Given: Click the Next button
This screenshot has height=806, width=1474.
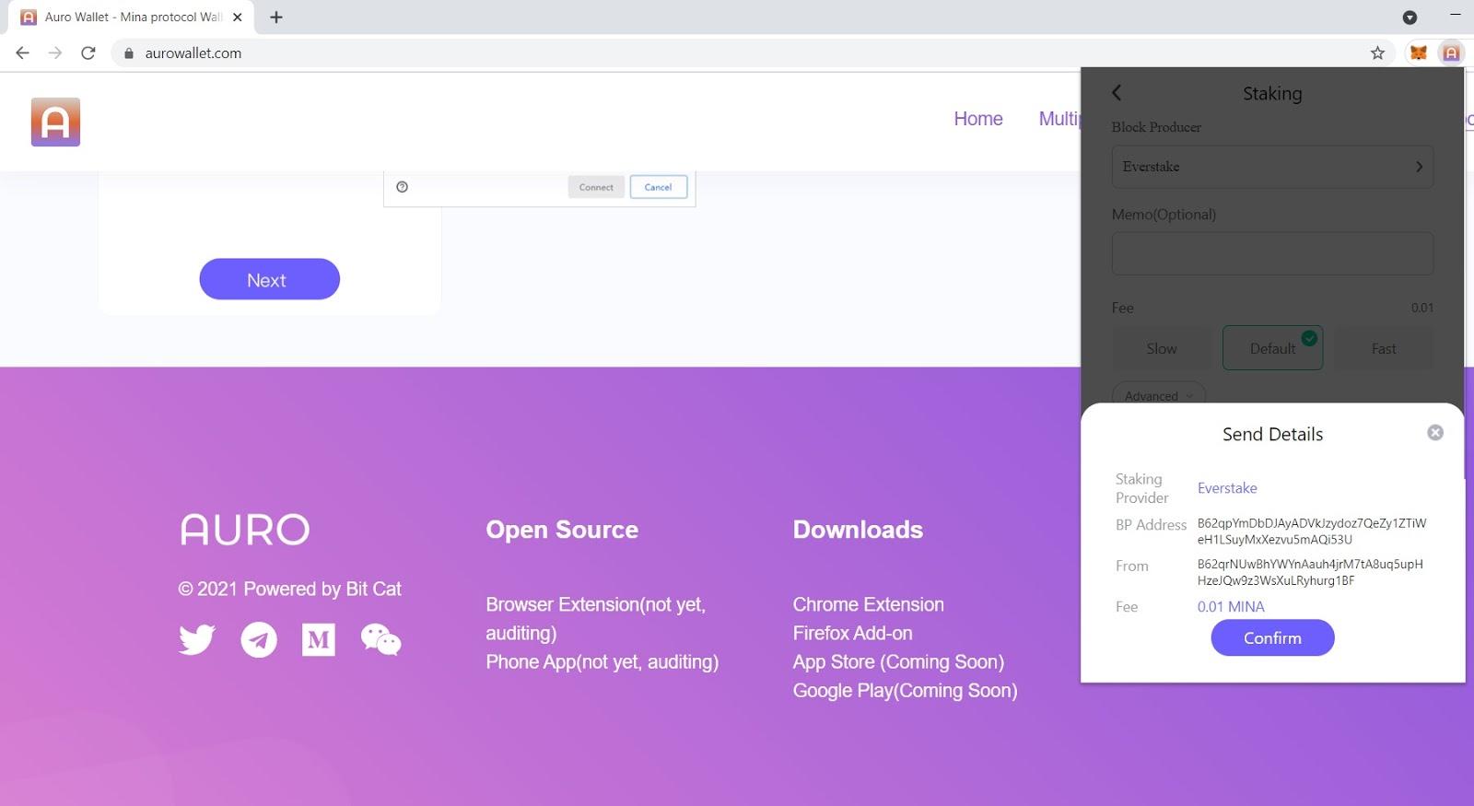Looking at the screenshot, I should tap(269, 279).
